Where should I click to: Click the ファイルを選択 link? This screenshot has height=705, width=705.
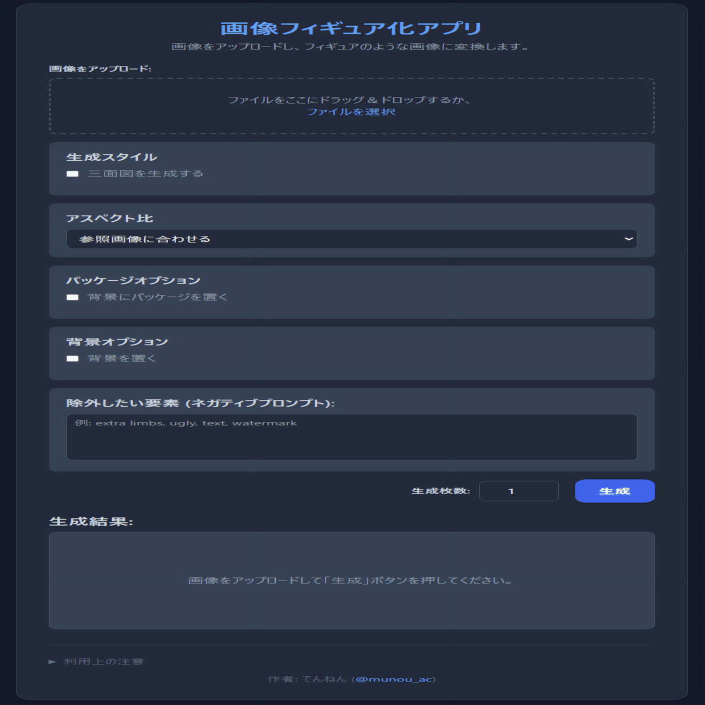click(351, 112)
